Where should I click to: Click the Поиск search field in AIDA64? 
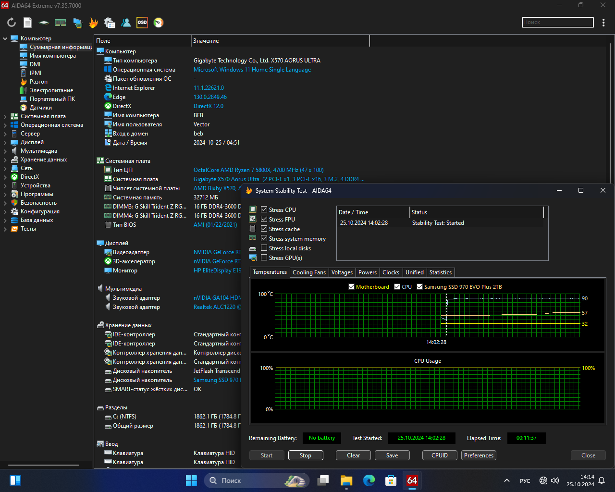tap(558, 23)
